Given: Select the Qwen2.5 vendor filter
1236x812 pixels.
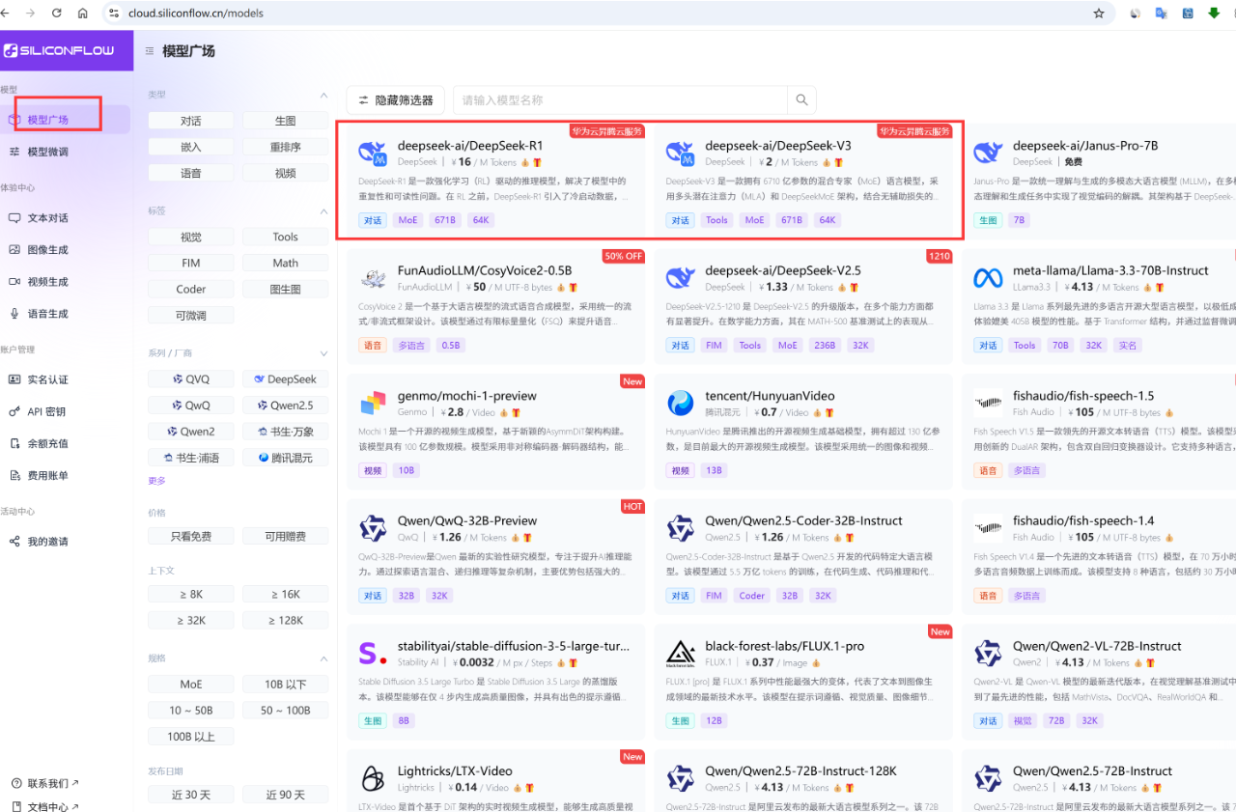Looking at the screenshot, I should 285,406.
